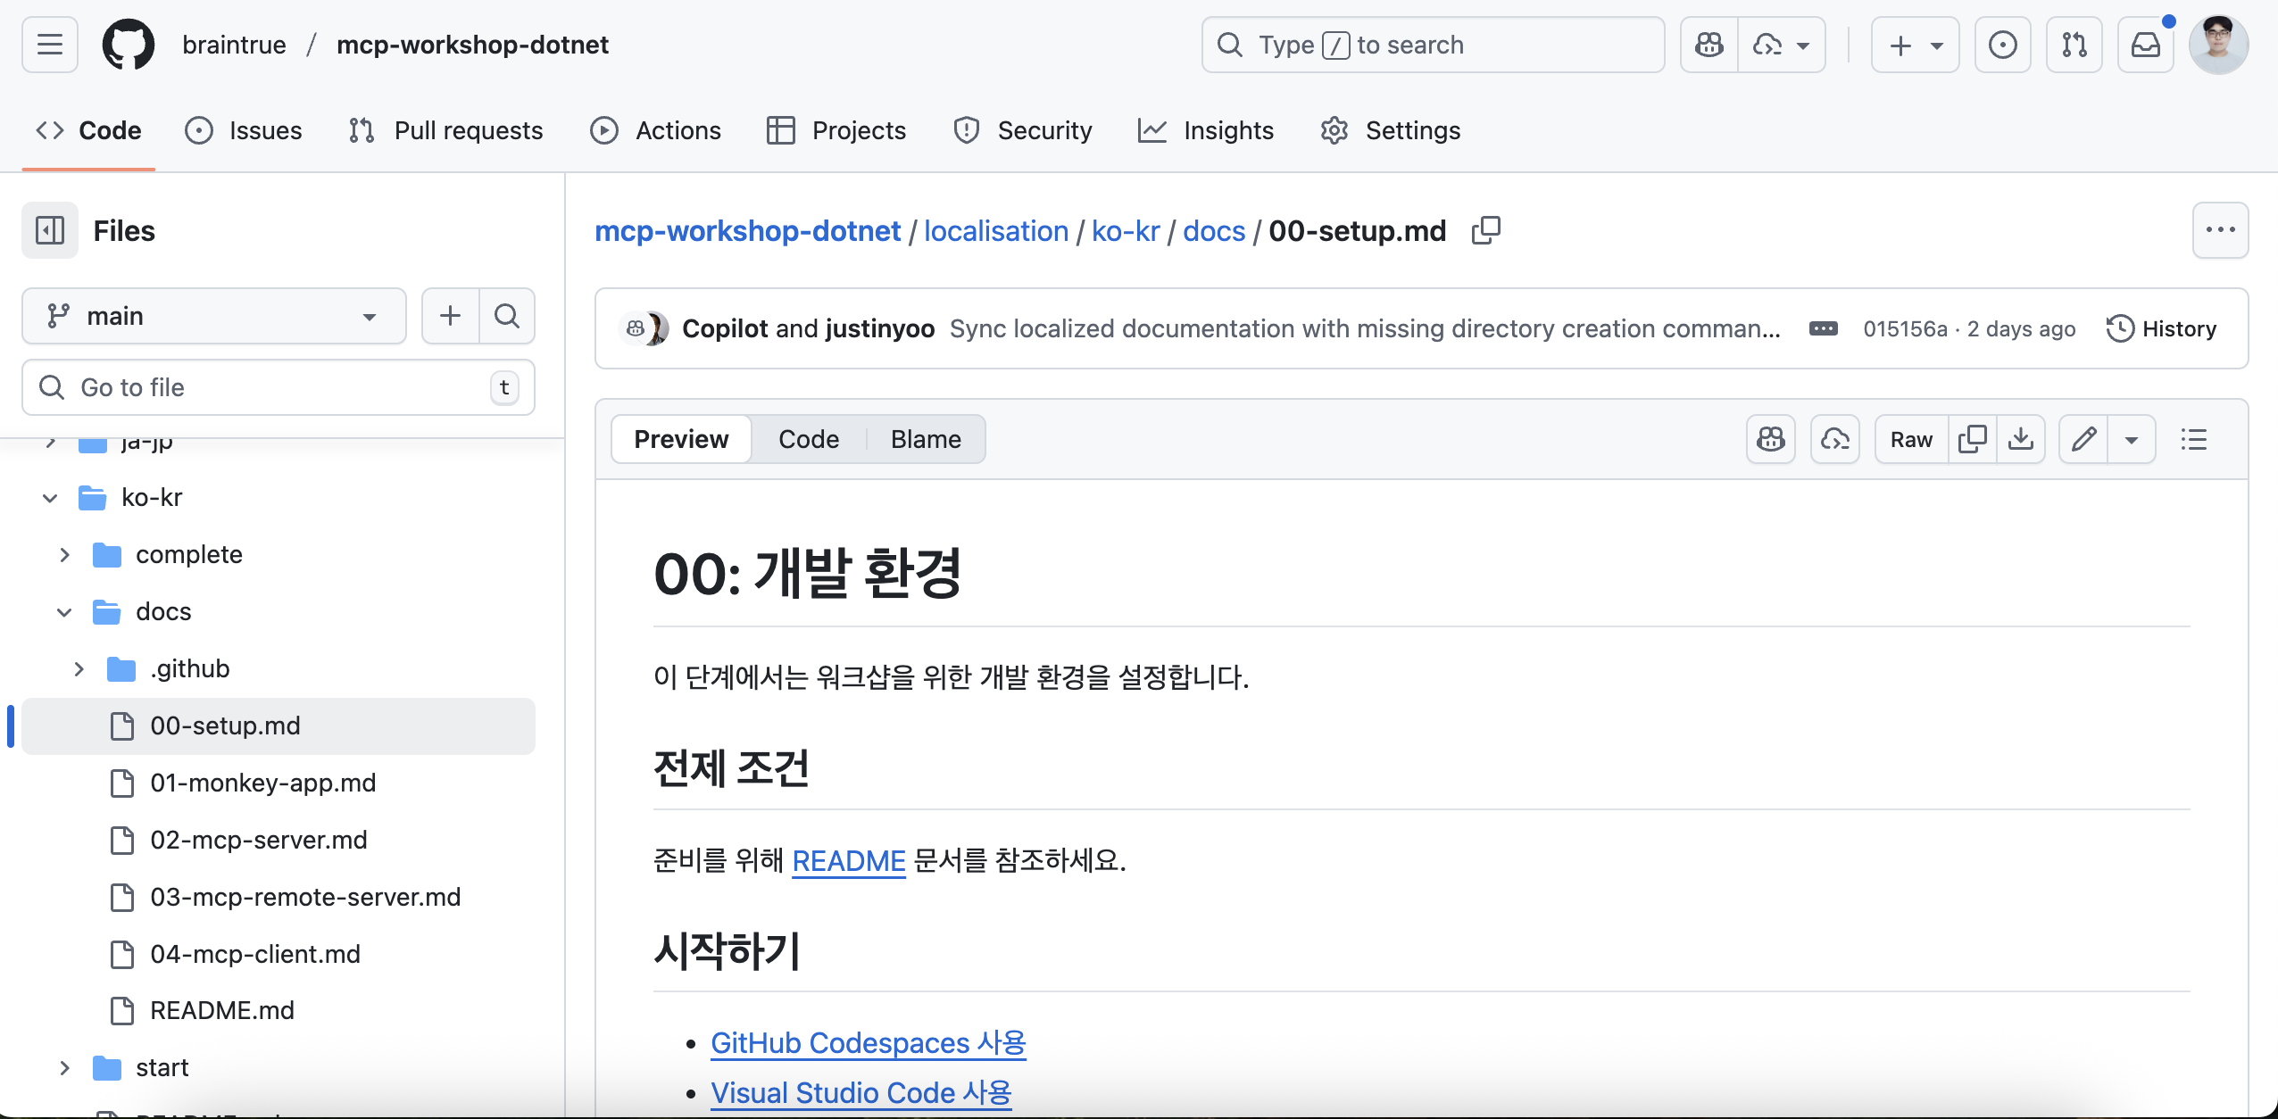Open the notifications inbox

click(x=2146, y=45)
